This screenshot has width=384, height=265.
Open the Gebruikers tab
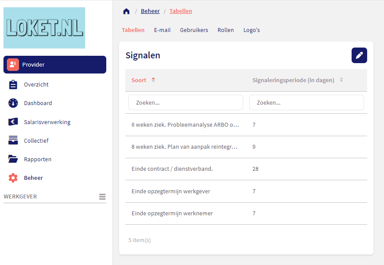(194, 30)
